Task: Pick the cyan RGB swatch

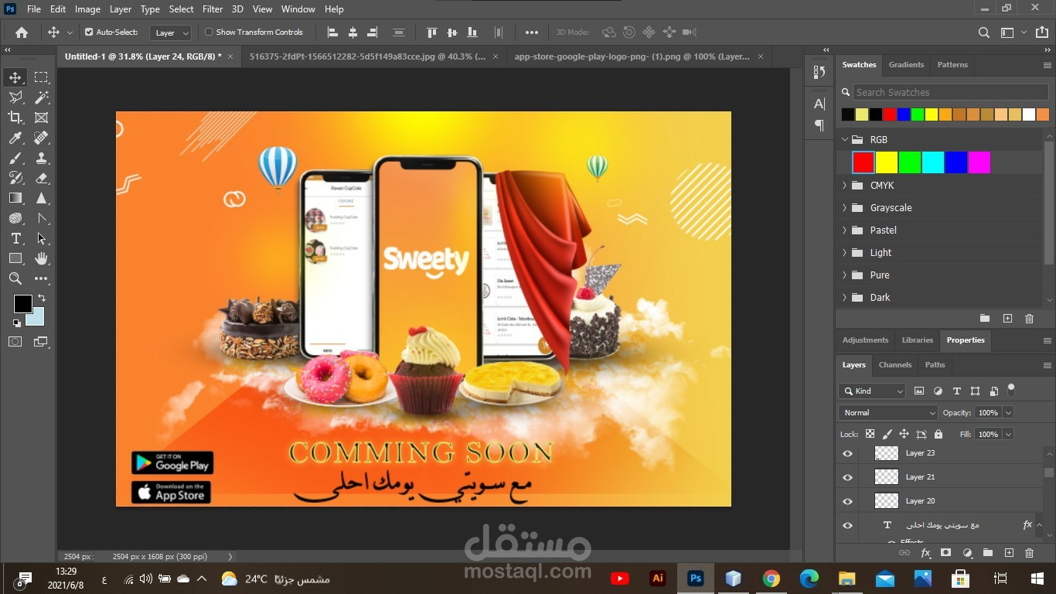Action: (x=933, y=162)
